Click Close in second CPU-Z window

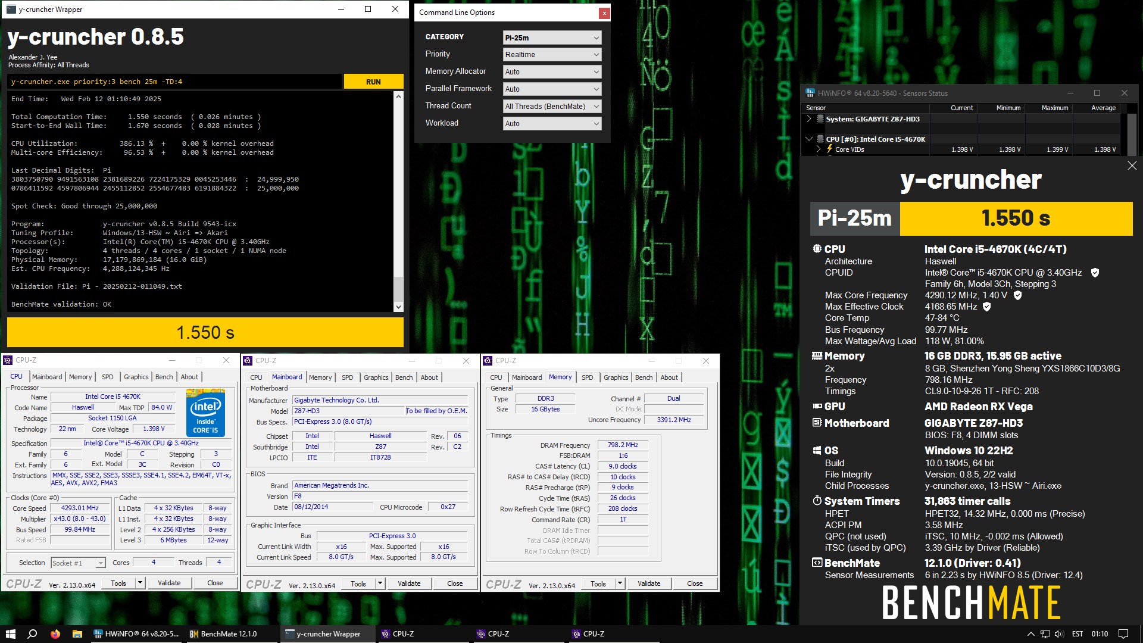[455, 584]
